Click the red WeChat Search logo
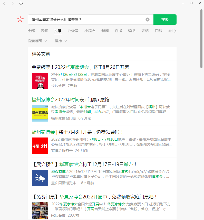Viewport: 204px width, 220px height. pos(21,20)
